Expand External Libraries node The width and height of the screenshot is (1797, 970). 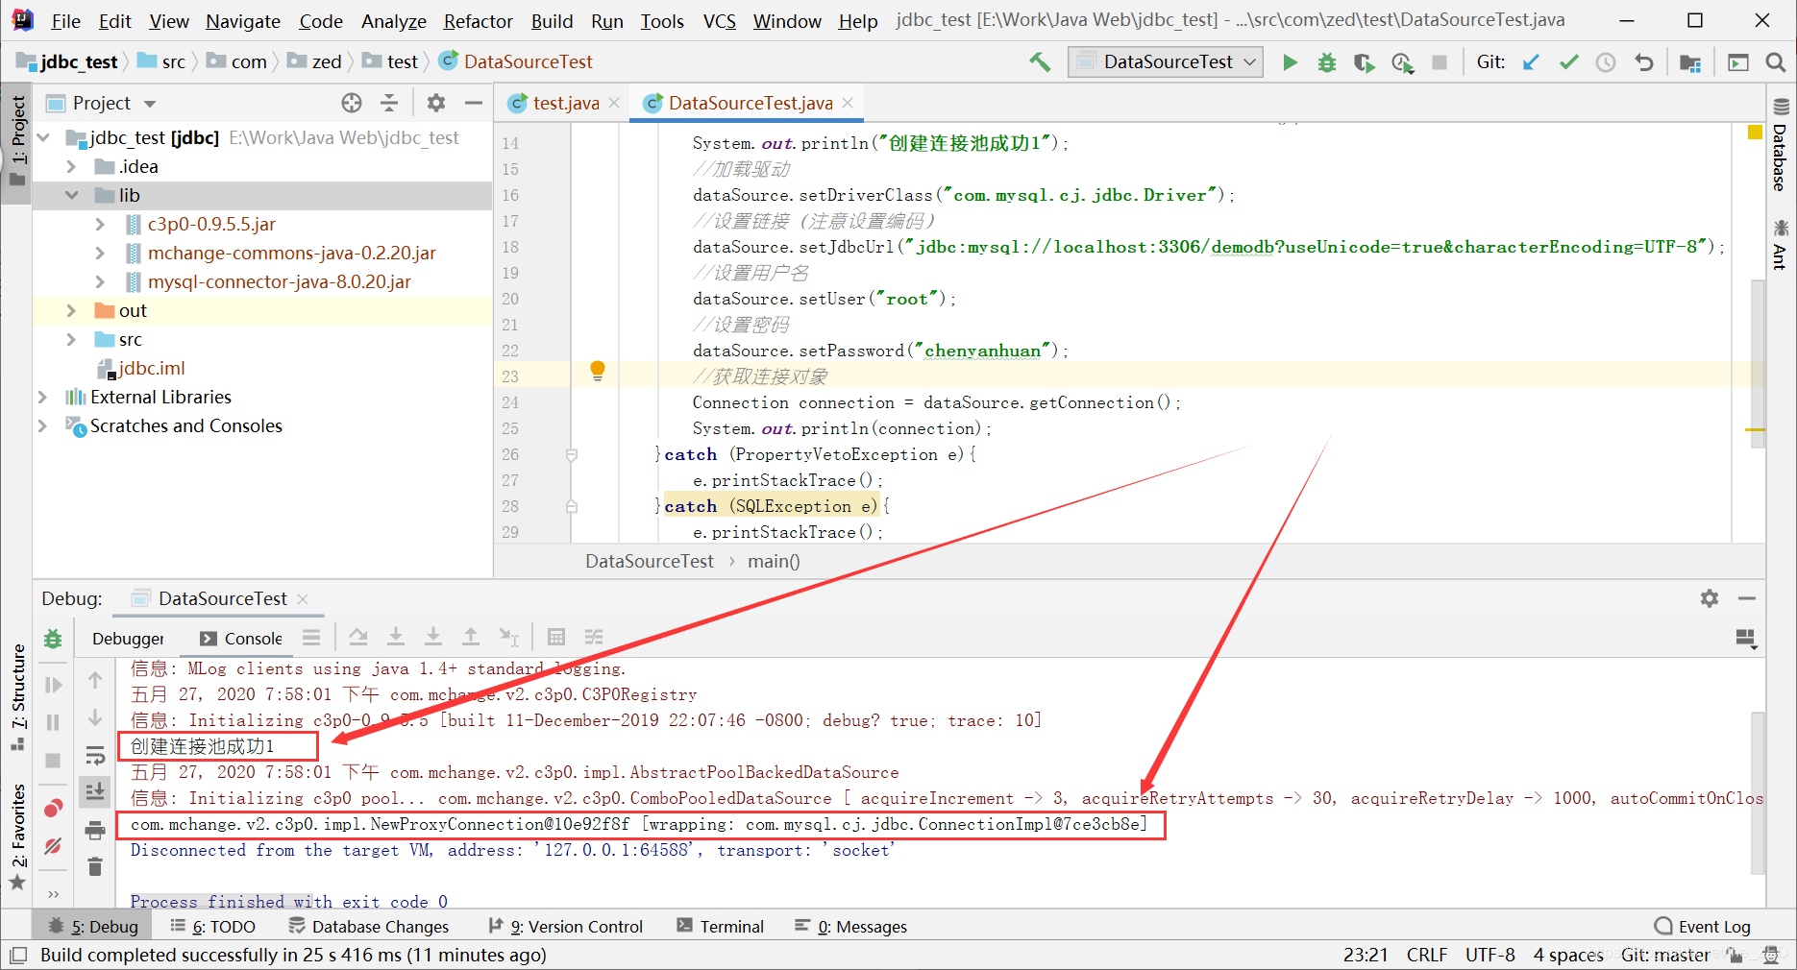click(x=43, y=398)
